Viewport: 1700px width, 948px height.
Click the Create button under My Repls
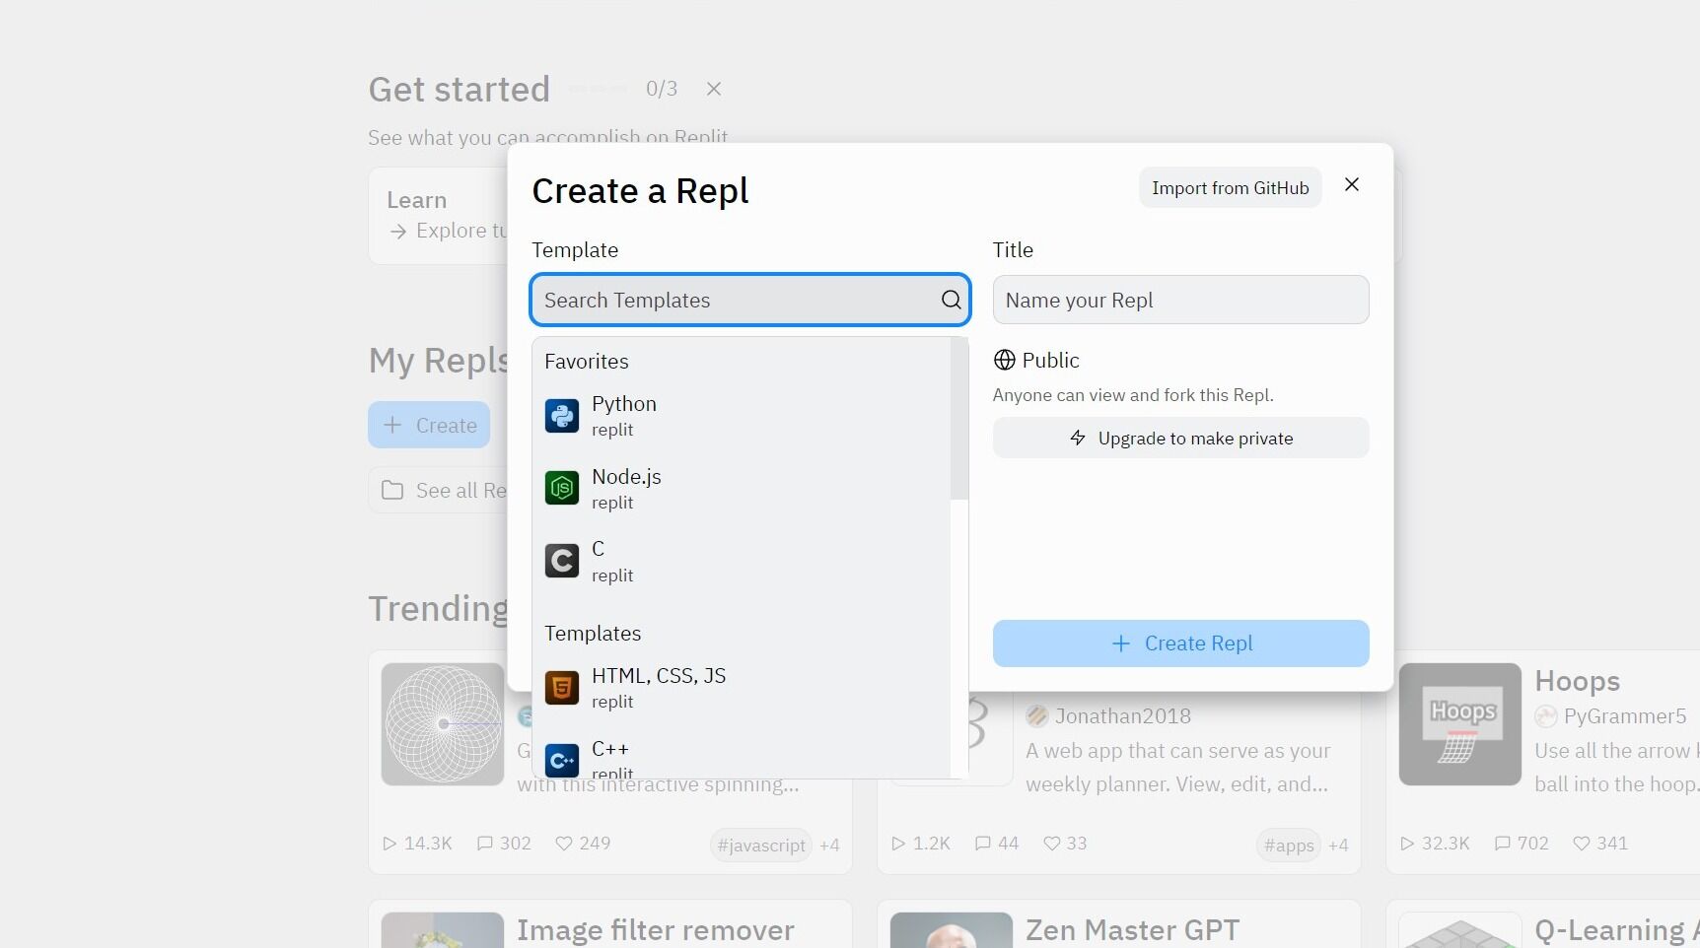coord(429,425)
